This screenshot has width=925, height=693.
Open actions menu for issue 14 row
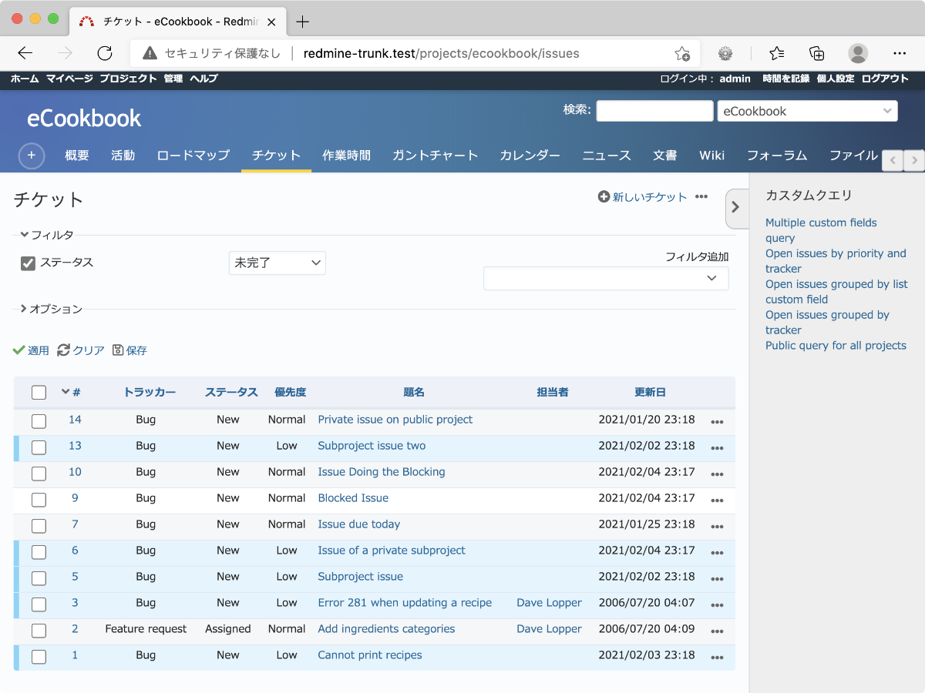(x=718, y=422)
